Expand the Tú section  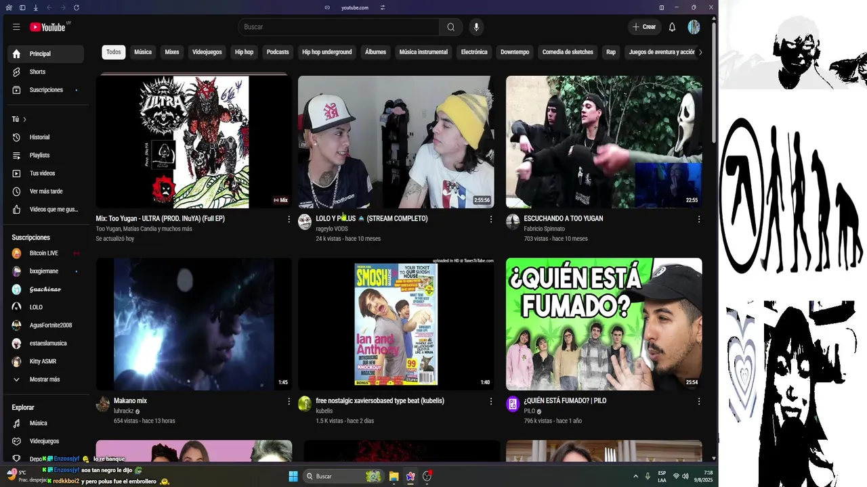coord(19,119)
